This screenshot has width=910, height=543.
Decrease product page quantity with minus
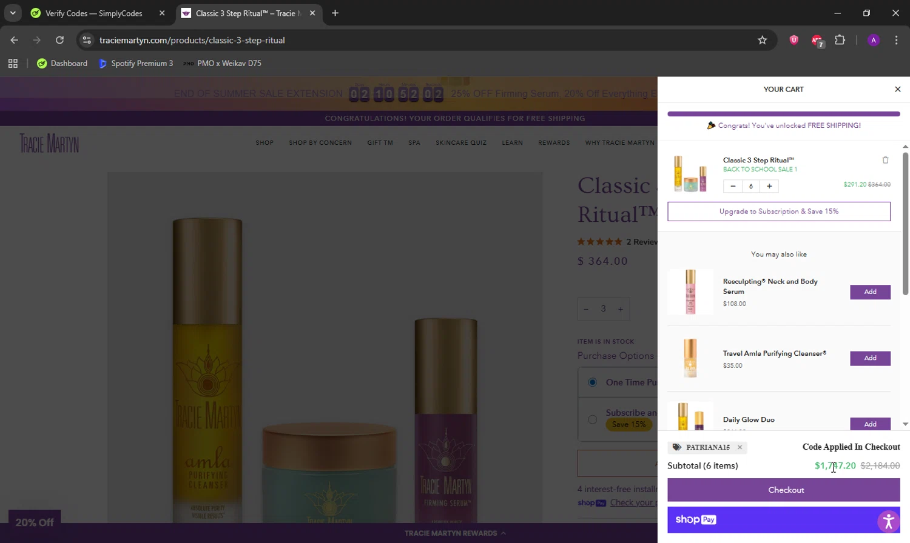pos(586,309)
